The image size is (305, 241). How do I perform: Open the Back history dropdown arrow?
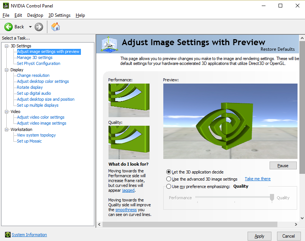click(x=30, y=26)
